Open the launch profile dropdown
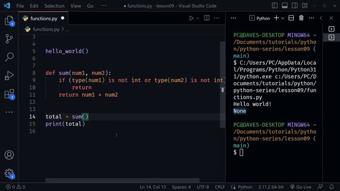Screen dimensions: 340x191 pyautogui.click(x=283, y=19)
